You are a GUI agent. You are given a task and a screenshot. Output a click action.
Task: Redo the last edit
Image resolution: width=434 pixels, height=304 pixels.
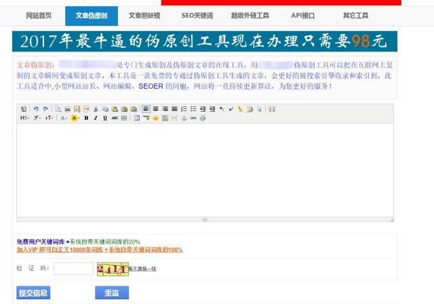pyautogui.click(x=45, y=109)
